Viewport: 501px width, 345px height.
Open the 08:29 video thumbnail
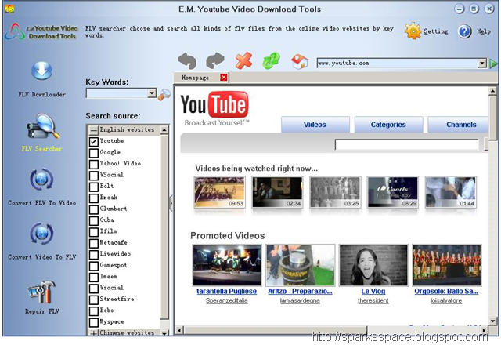[x=393, y=192]
